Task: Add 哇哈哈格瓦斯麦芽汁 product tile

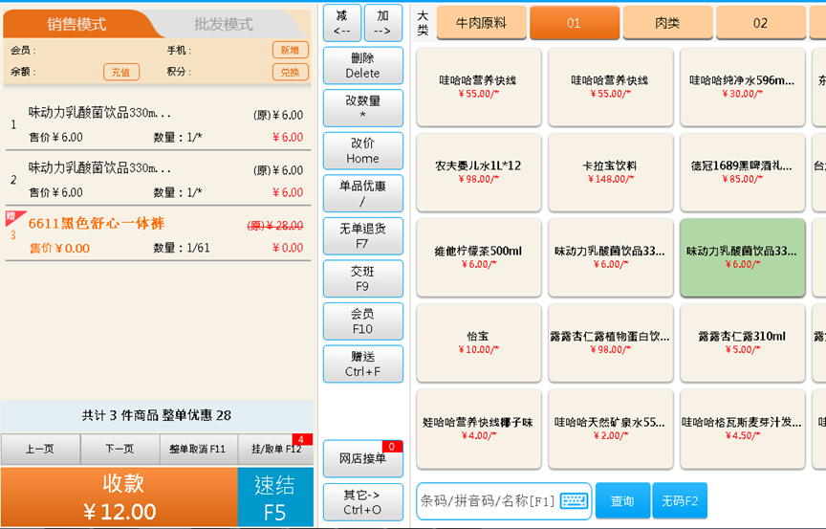Action: pyautogui.click(x=743, y=429)
